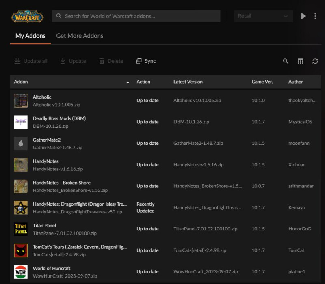
Task: Sort by the Action column header
Action: click(x=143, y=82)
